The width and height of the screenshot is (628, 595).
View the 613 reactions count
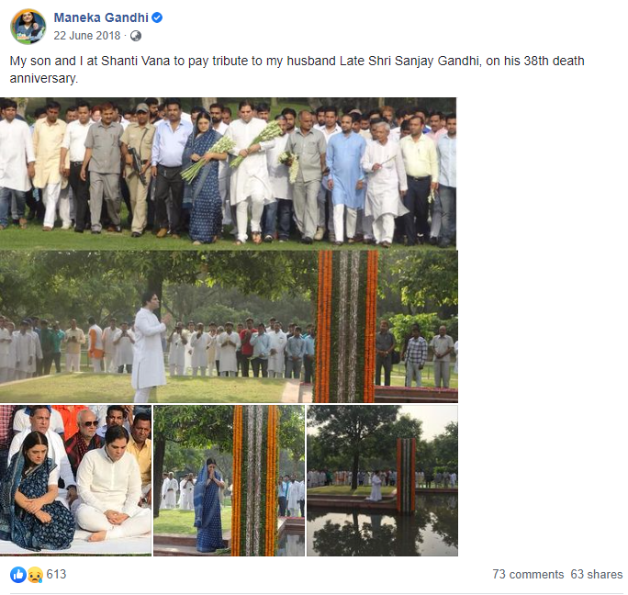56,574
